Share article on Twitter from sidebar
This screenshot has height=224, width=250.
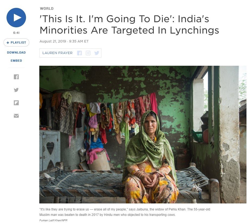coord(16,90)
